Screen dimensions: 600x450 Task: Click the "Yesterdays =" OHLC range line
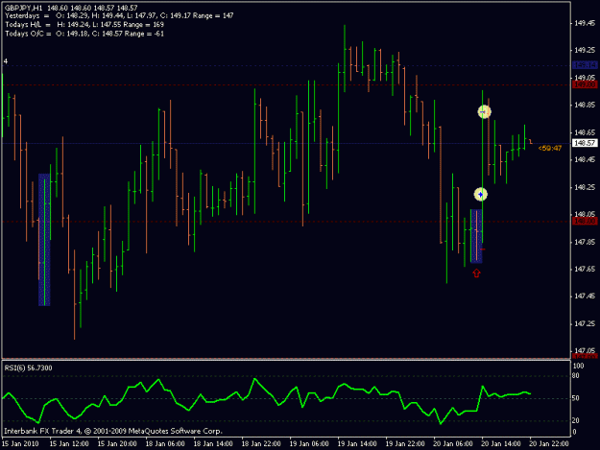119,16
